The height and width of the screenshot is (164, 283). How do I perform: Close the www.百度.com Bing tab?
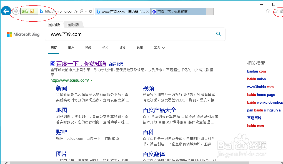[x=147, y=12]
